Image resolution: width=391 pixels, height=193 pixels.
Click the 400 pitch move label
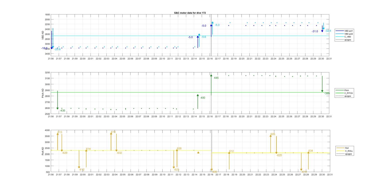coord(203,98)
